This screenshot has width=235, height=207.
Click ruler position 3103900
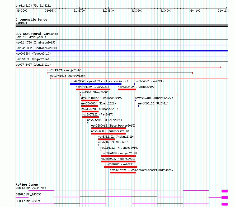137,11
